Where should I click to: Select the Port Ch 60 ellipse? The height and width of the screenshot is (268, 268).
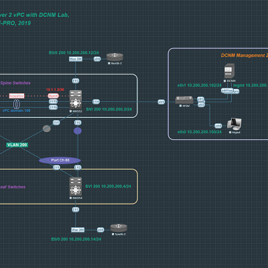tap(60, 160)
